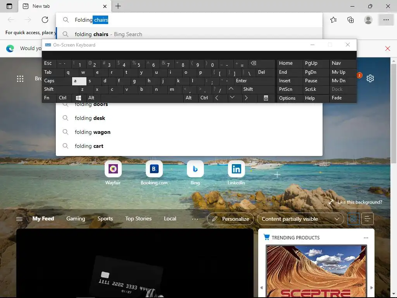
Task: Tap the PgUp key on keyboard
Action: point(316,63)
